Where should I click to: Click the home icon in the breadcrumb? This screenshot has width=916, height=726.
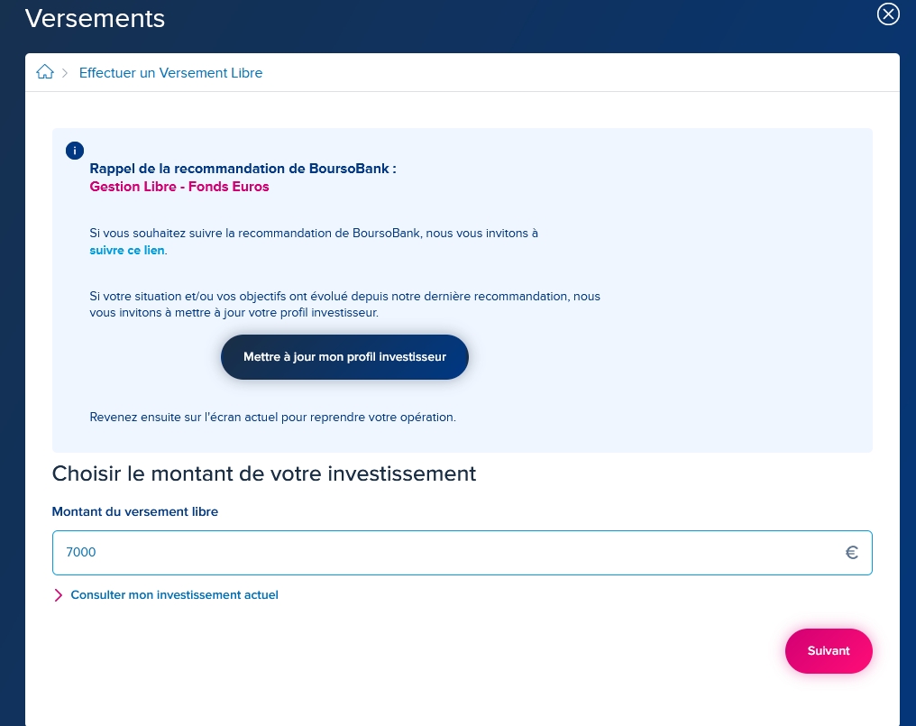[x=45, y=72]
